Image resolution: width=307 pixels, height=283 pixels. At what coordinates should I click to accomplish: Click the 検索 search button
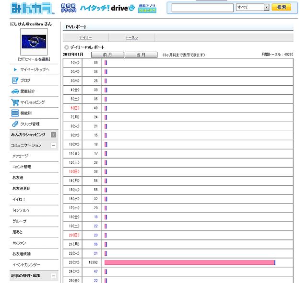[282, 7]
